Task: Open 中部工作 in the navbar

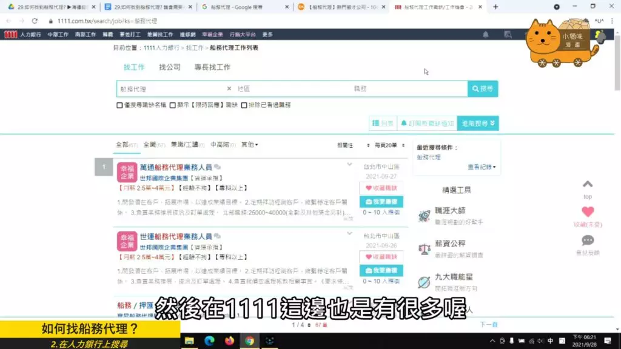Action: click(x=58, y=35)
